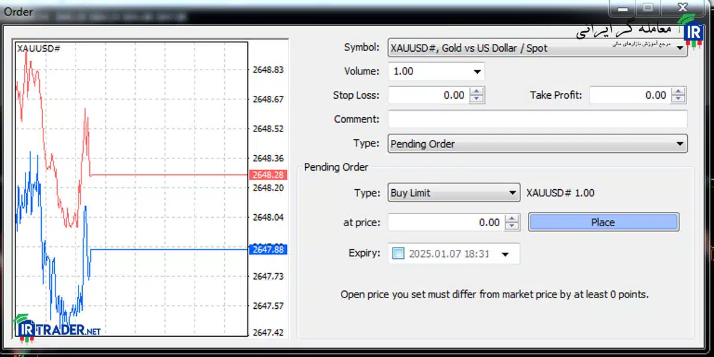Click the IR Trader.net logo

tap(57, 329)
